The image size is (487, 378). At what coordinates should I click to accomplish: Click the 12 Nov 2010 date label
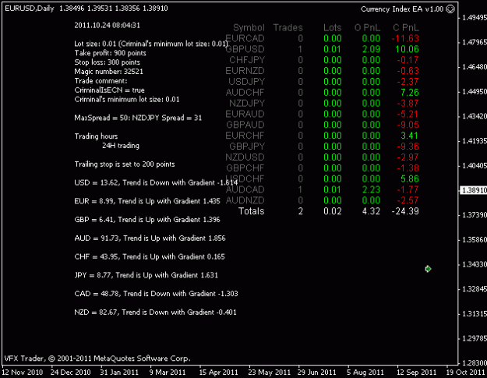pos(23,372)
